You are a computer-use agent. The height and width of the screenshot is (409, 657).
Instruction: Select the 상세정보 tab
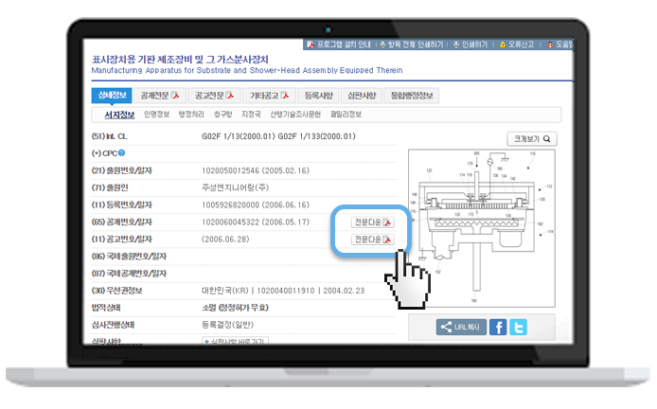(112, 96)
